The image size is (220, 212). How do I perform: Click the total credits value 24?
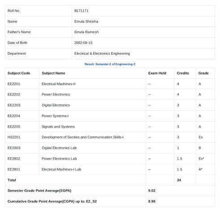[x=179, y=180]
